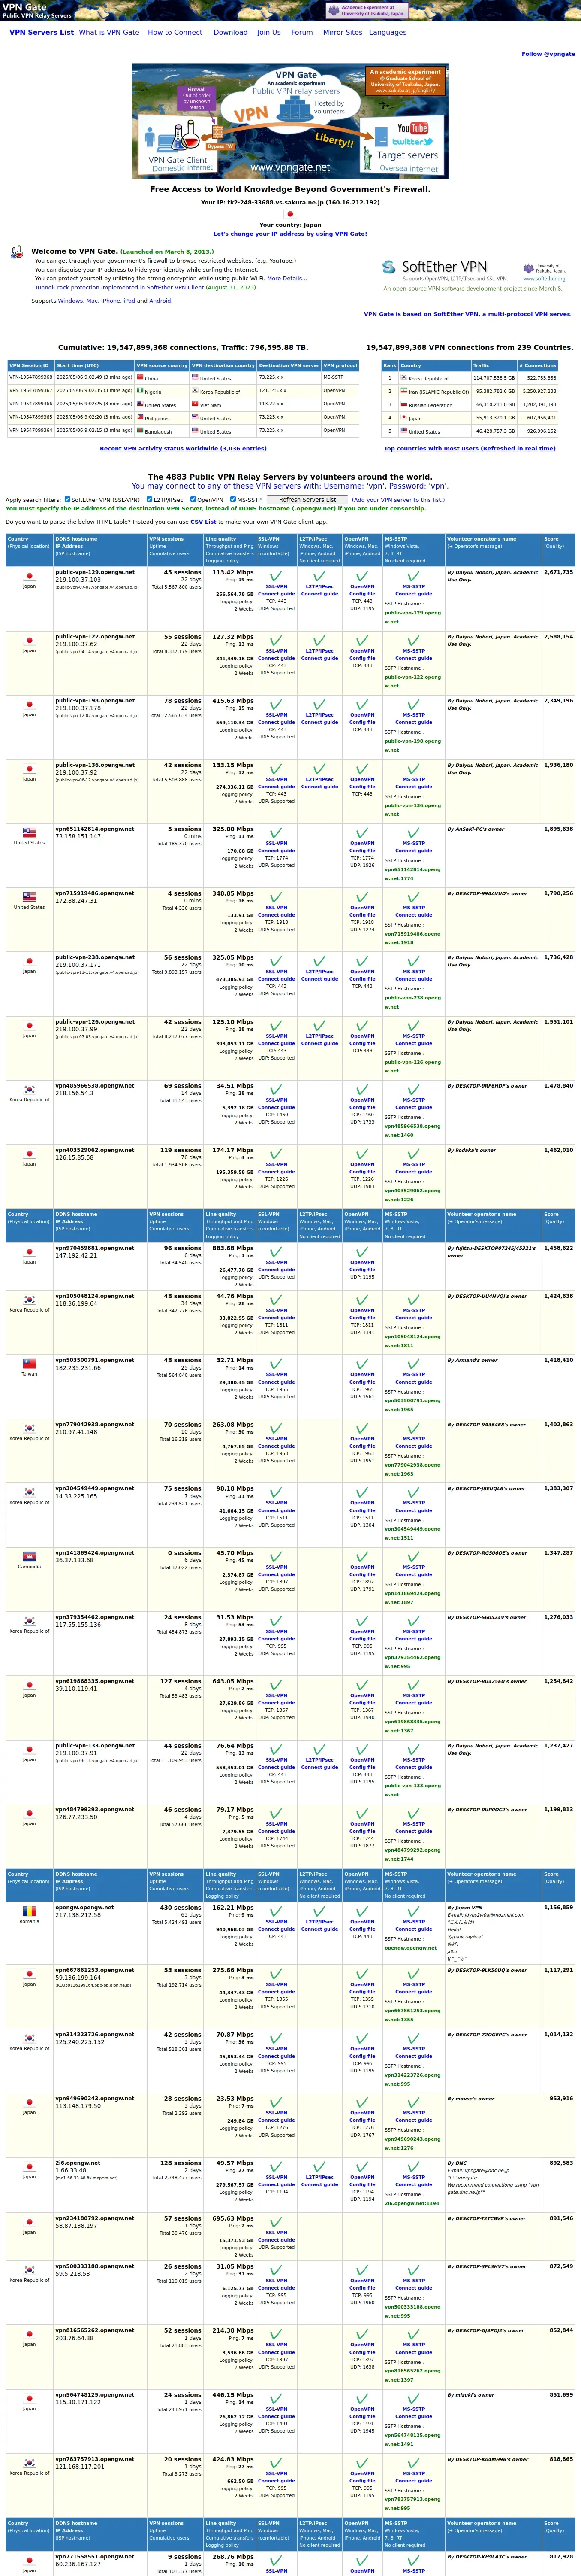The image size is (581, 2576).
Task: Open the Join Us page
Action: [x=268, y=32]
